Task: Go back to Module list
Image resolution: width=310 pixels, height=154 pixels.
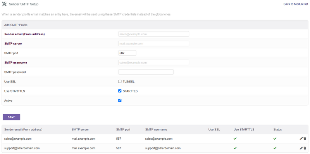Action: (x=296, y=4)
